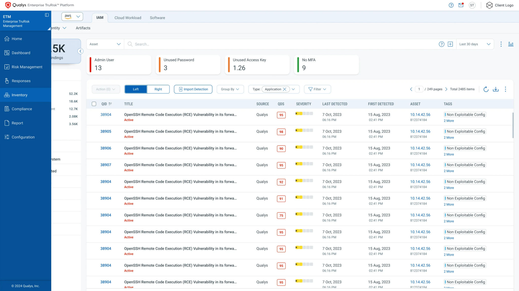Open asset link 10.14.42.56
This screenshot has height=291, width=519.
point(420,114)
